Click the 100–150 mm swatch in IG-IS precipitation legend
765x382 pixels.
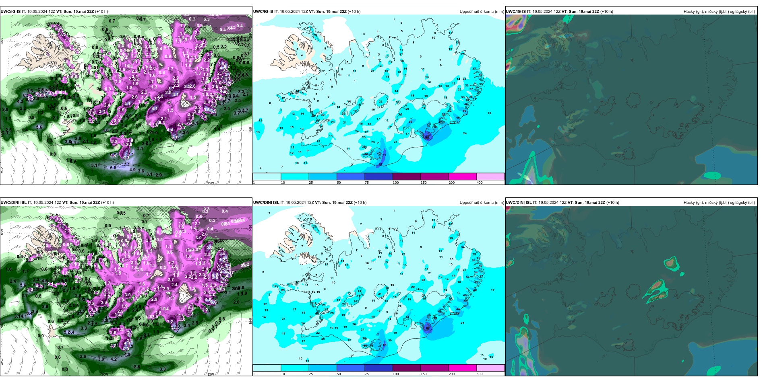pos(407,177)
